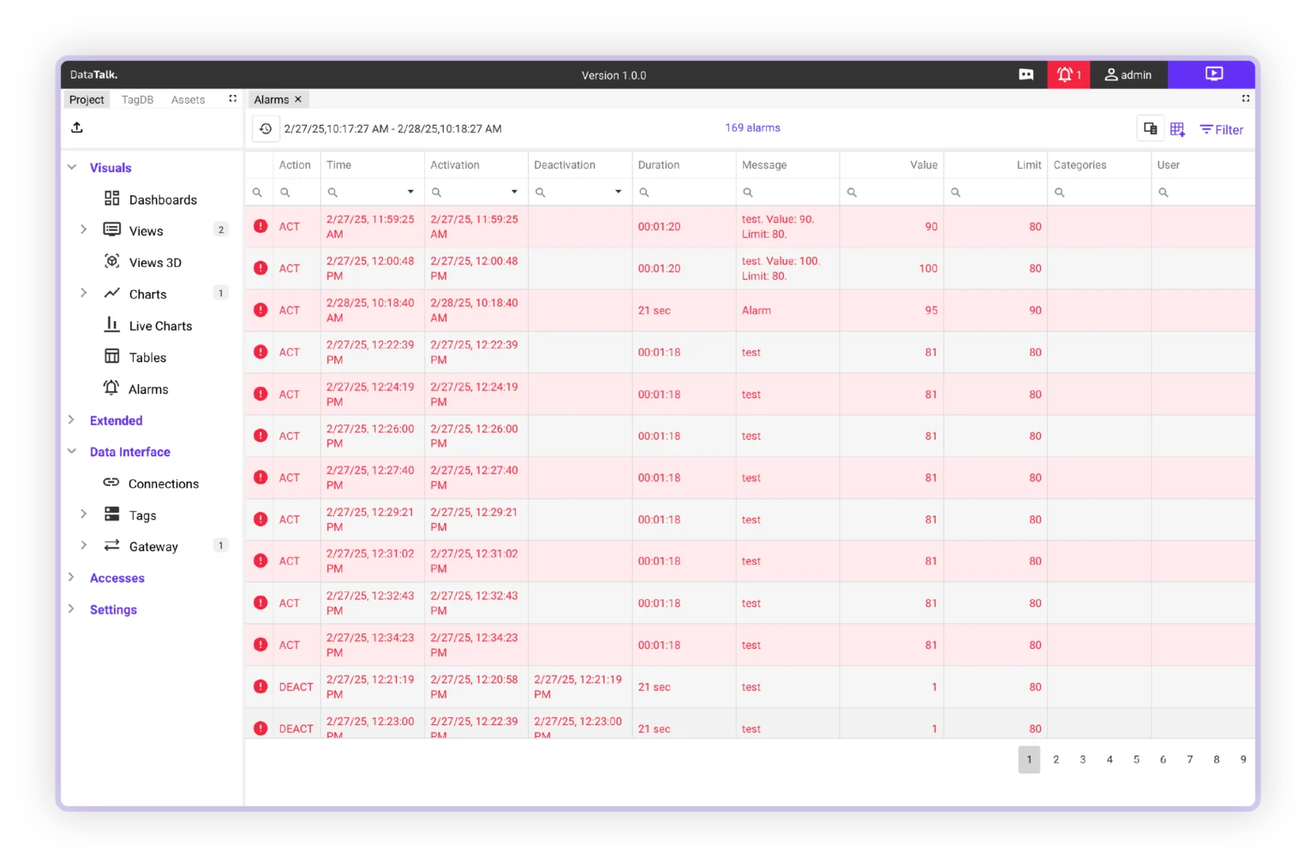
Task: Open the Time column filter dropdown arrow
Action: pyautogui.click(x=410, y=192)
